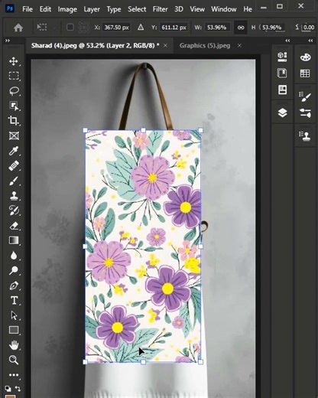This screenshot has height=398, width=318.
Task: Open the Layers panel icon
Action: 282,113
